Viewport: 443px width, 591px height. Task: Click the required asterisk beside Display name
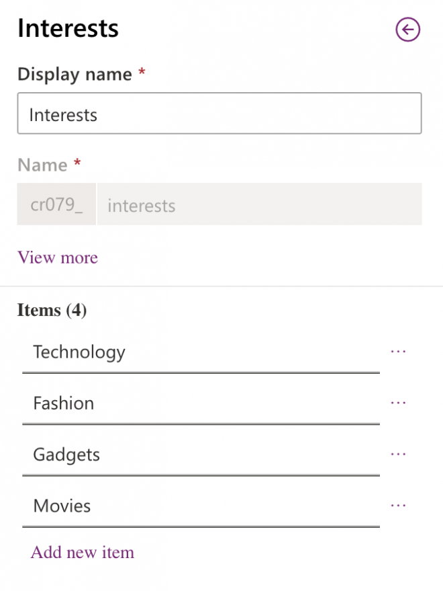[142, 73]
